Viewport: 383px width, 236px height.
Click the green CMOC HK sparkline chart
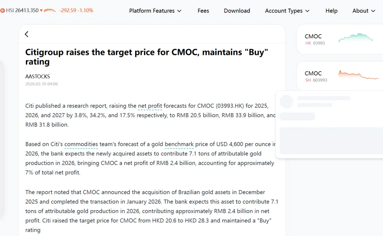click(x=356, y=38)
